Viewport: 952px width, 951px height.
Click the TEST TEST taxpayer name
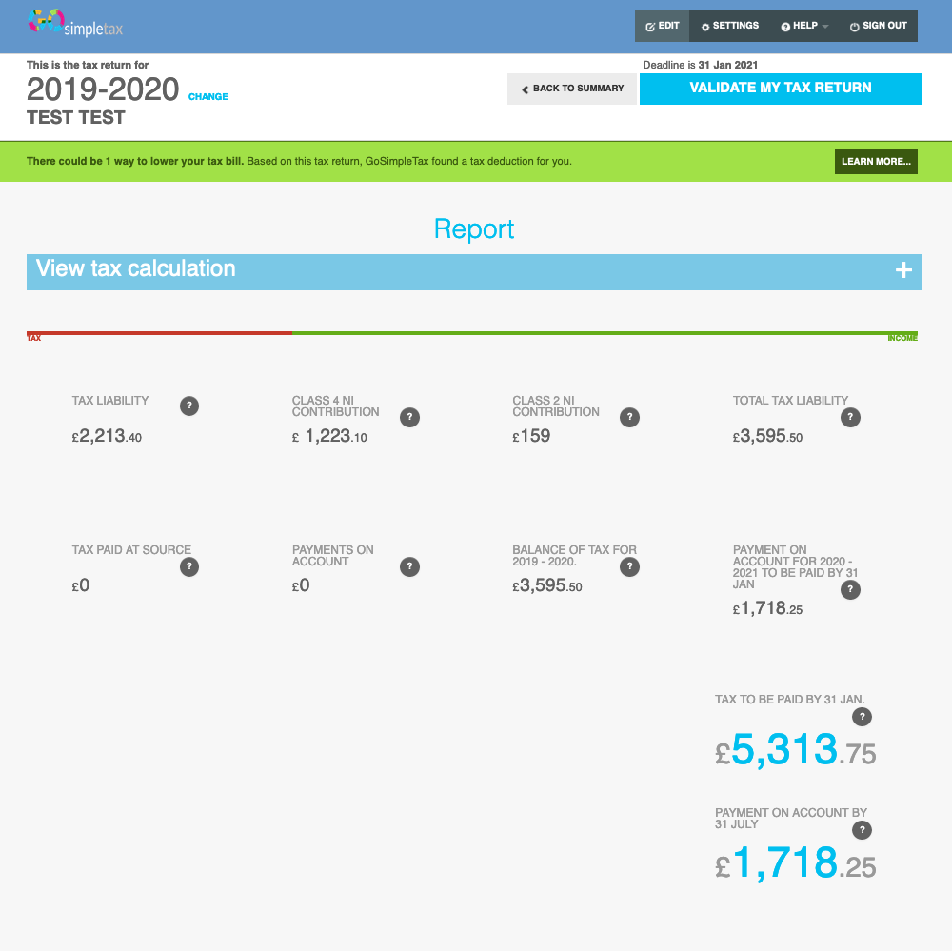(76, 117)
